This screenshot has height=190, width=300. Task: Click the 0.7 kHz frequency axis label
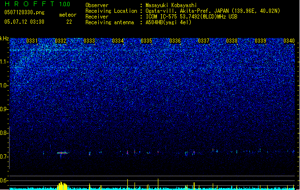pyautogui.click(x=4, y=157)
